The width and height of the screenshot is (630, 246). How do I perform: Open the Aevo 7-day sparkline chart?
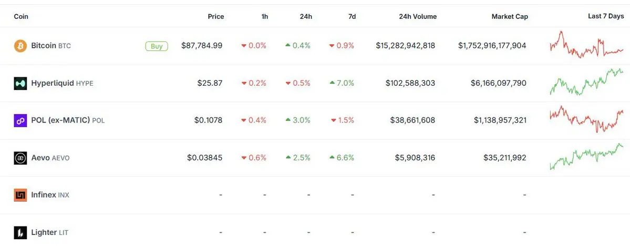point(586,157)
